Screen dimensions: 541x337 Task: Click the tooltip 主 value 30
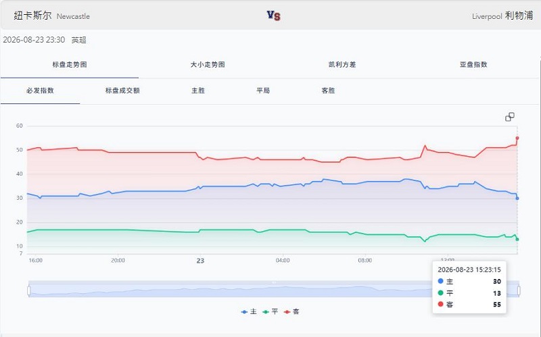[497, 282]
